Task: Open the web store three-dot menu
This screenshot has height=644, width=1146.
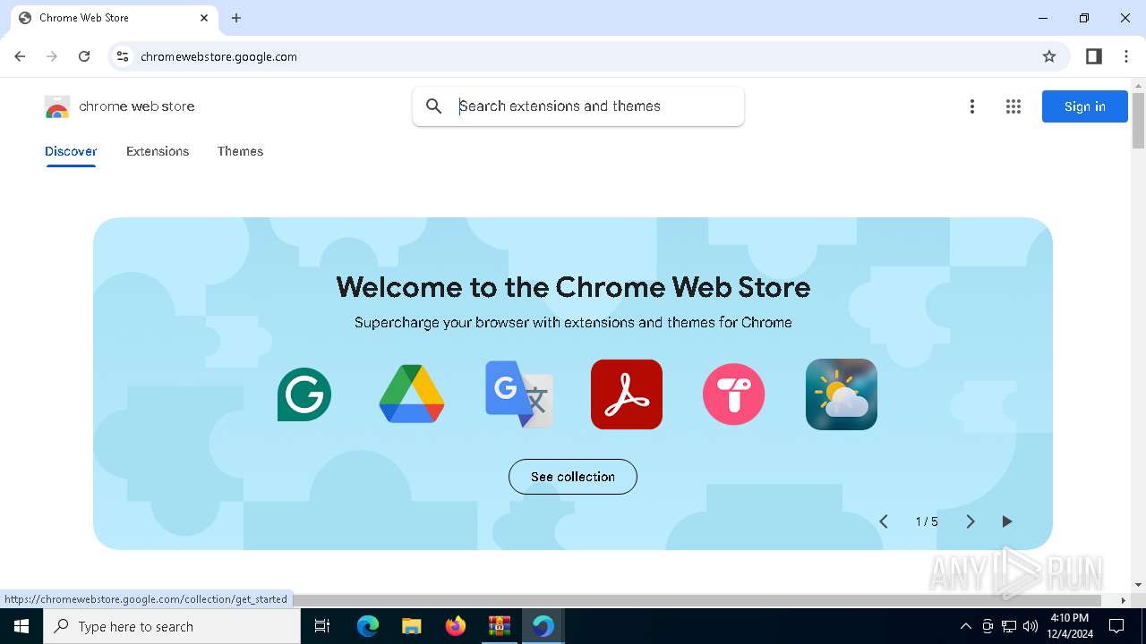Action: [x=972, y=106]
